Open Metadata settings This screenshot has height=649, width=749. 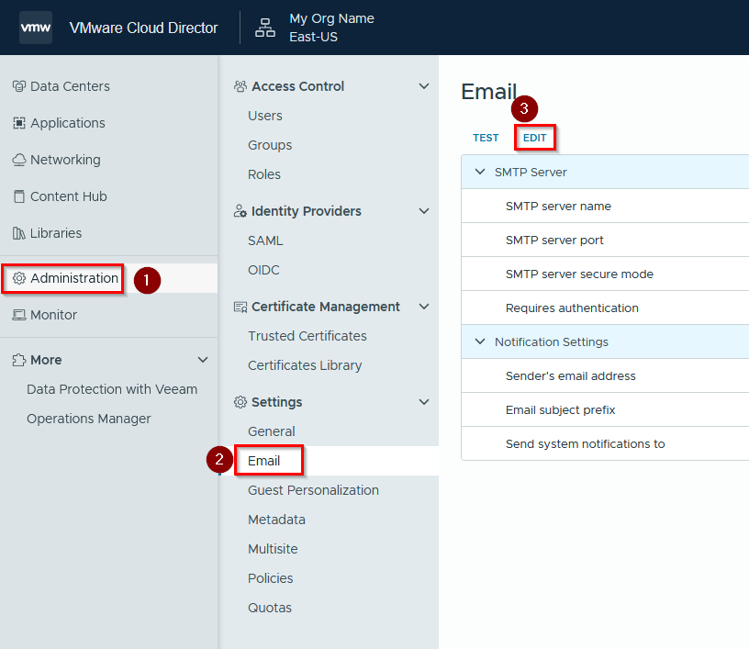click(x=276, y=520)
